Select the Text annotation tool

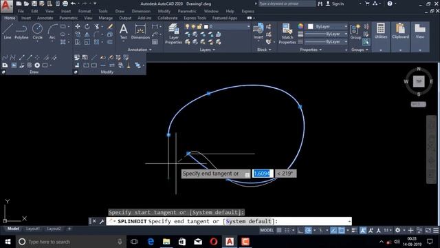(x=124, y=32)
